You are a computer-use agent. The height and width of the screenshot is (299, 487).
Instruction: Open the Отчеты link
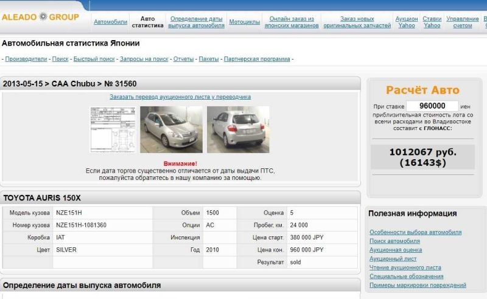point(184,59)
